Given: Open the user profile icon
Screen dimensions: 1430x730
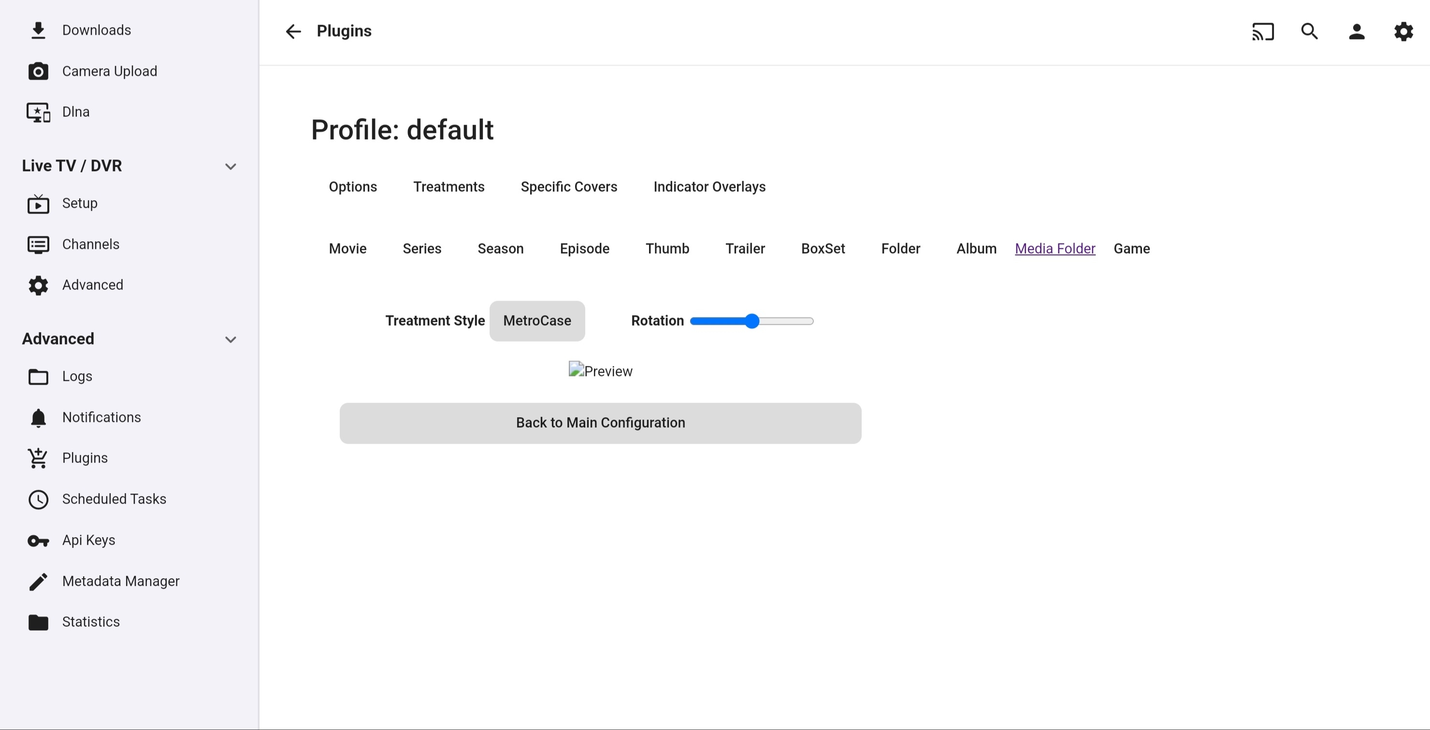Looking at the screenshot, I should [1356, 31].
